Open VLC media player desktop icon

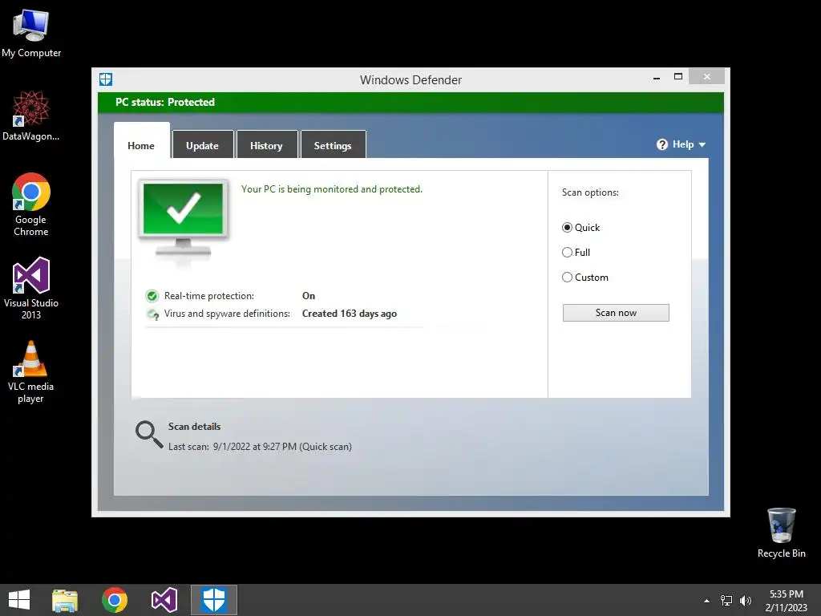pyautogui.click(x=31, y=372)
